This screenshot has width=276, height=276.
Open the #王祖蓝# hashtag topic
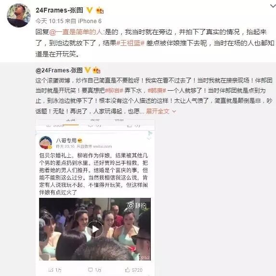[x=131, y=43]
